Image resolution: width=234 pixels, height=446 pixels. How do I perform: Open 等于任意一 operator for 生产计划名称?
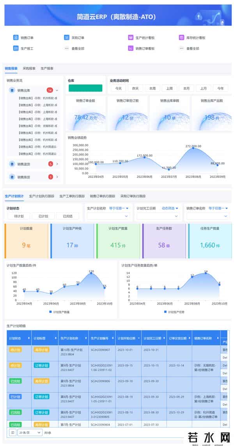[x=119, y=208]
